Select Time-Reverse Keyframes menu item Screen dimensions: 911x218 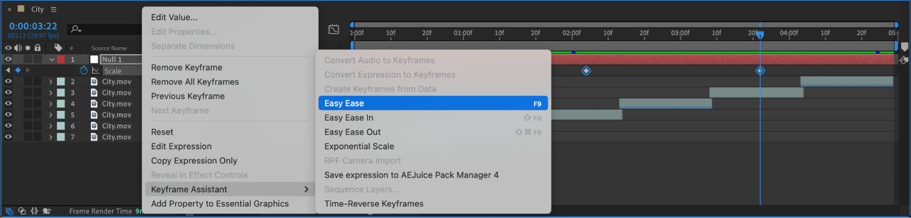pos(374,204)
